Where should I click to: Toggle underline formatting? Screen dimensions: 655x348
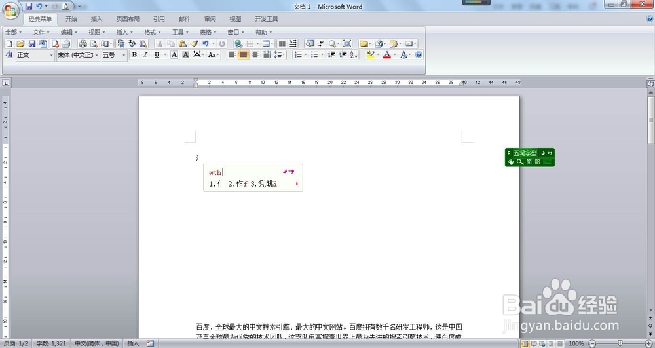[157, 55]
